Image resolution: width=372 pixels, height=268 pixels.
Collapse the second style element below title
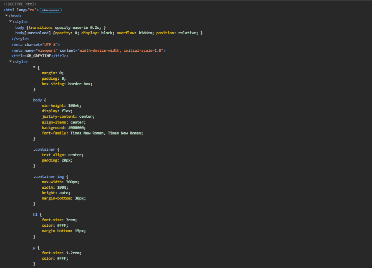click(x=10, y=61)
